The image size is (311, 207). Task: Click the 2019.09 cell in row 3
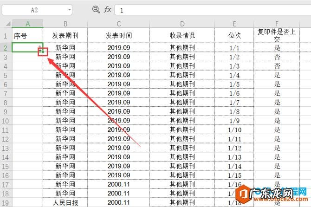click(x=119, y=57)
